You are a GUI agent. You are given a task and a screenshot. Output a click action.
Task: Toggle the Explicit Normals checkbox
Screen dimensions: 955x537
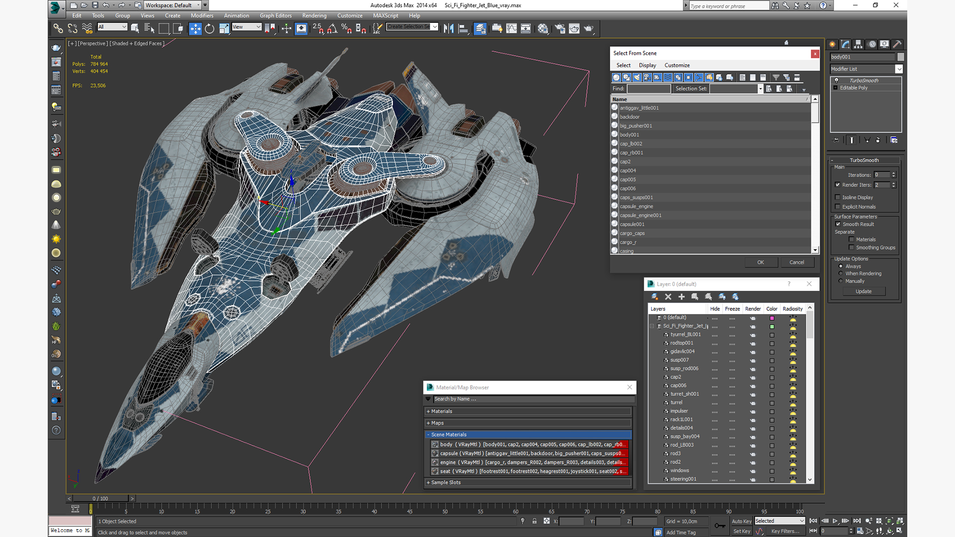pyautogui.click(x=838, y=207)
